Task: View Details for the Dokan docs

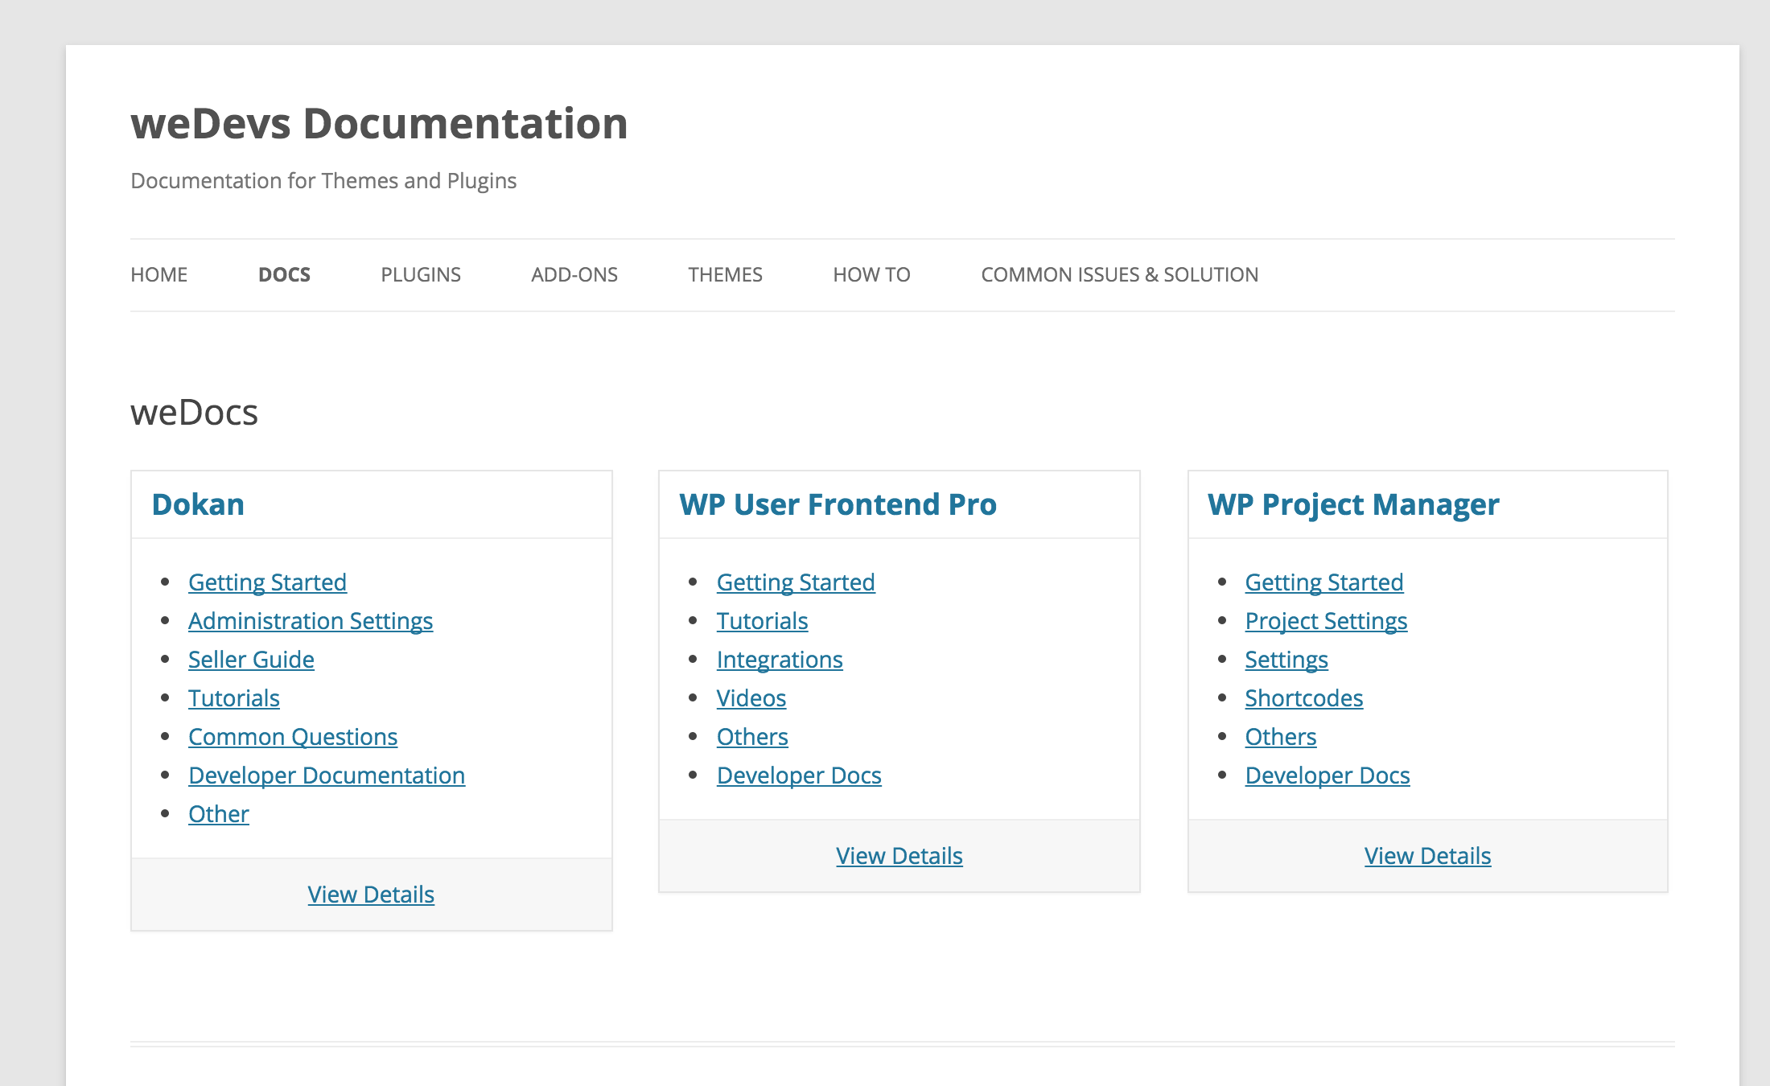Action: tap(371, 894)
